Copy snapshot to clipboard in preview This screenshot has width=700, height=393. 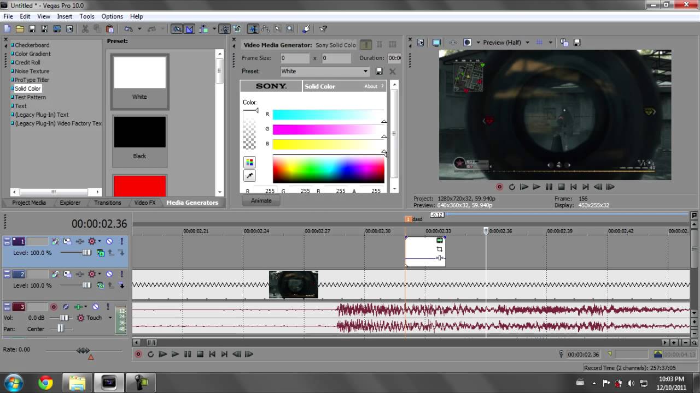tap(564, 43)
